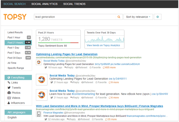The image size is (179, 122).
Task: Reply to the contentmarketing eBook tweet
Action: 75,97
